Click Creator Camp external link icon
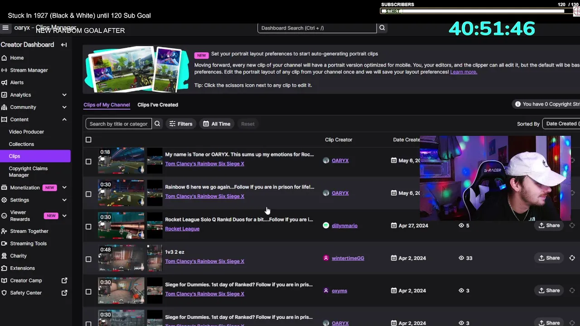The width and height of the screenshot is (580, 326). click(64, 281)
